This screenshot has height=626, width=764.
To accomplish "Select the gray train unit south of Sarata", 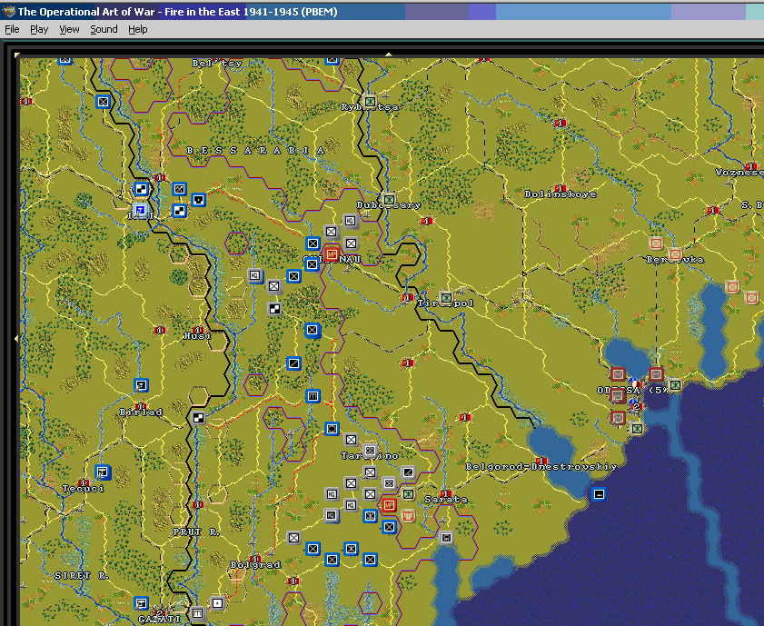I will (446, 538).
